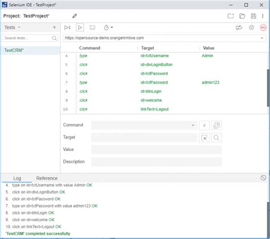The width and height of the screenshot is (270, 239).
Task: Select the TestCRM test
Action: (x=30, y=50)
